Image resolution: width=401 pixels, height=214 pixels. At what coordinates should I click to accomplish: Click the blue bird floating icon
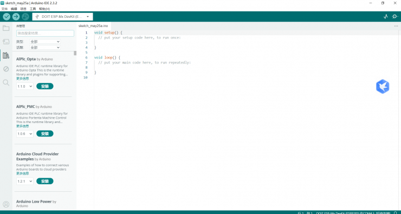click(383, 87)
